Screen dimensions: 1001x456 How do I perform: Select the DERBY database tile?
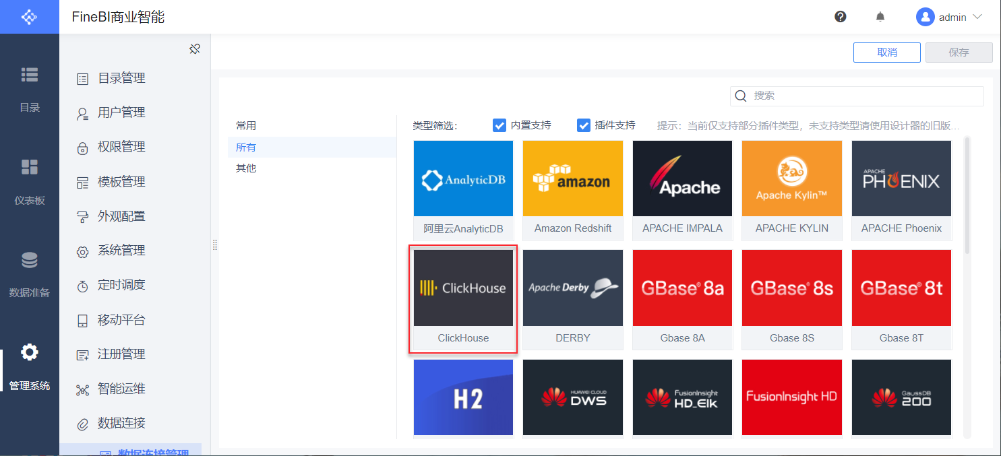point(573,300)
